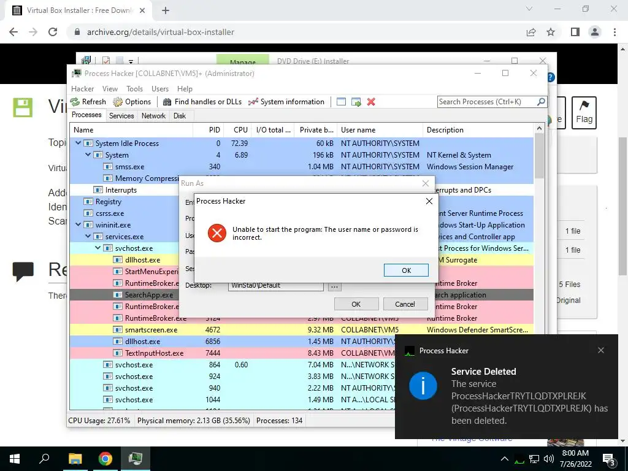This screenshot has width=628, height=471.
Task: Close the Process Hacker error dialog
Action: [429, 201]
